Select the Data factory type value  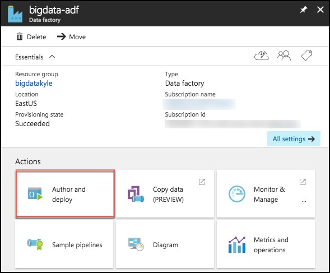pyautogui.click(x=184, y=83)
